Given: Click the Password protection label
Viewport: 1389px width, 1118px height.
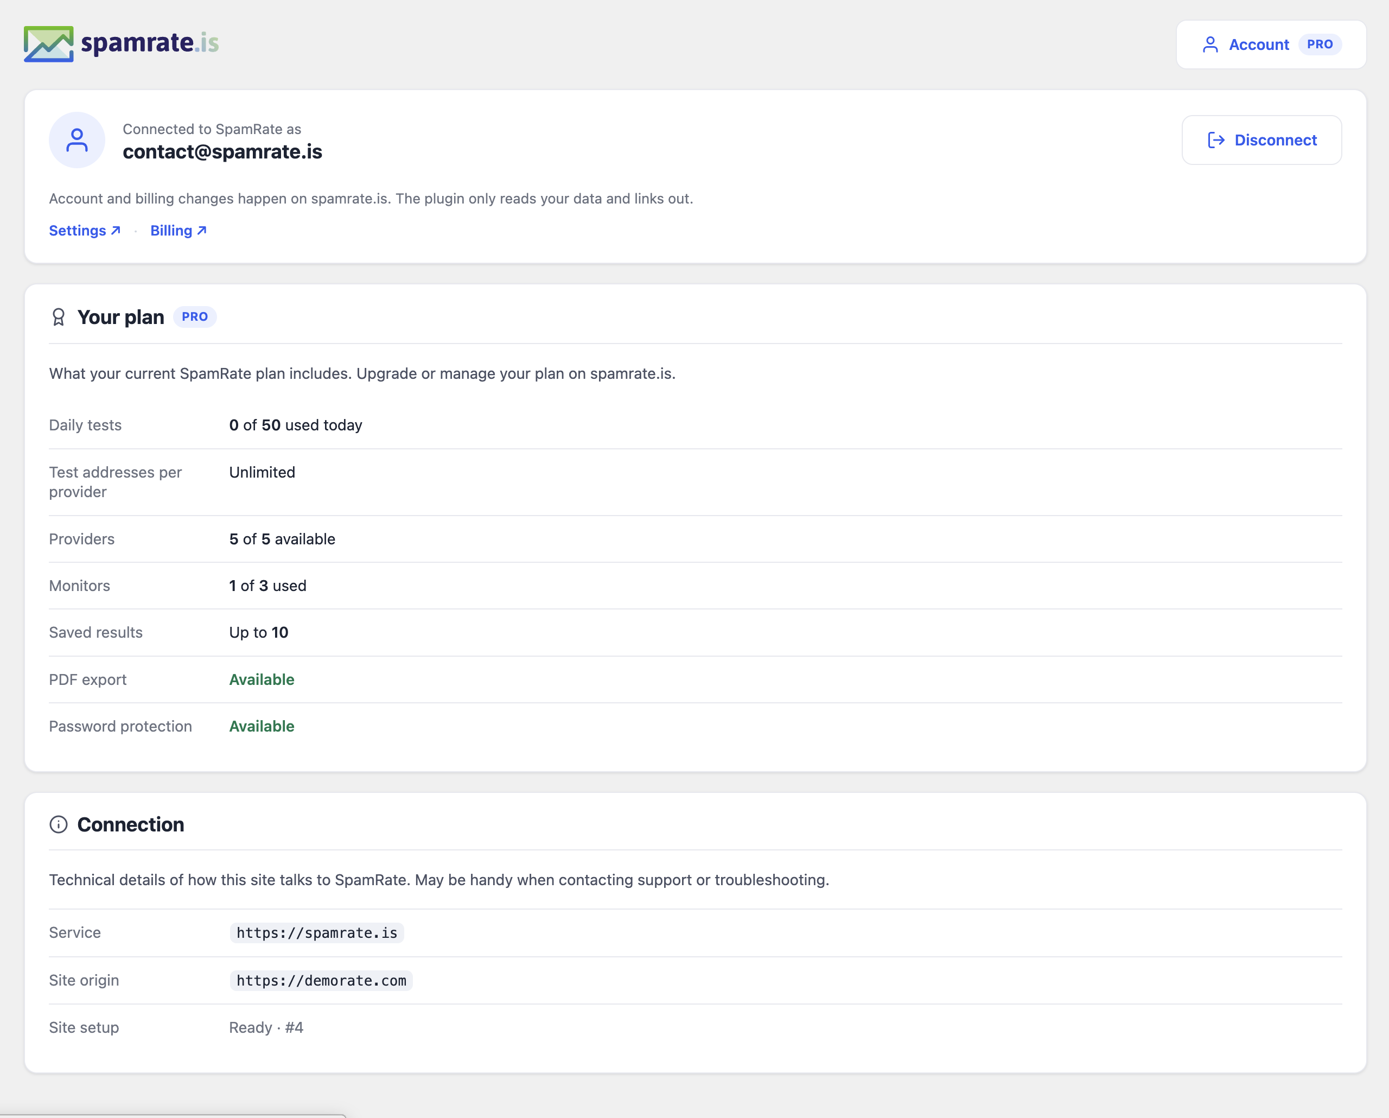Looking at the screenshot, I should click(120, 726).
